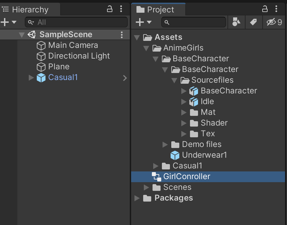Expand the Packages folder arrow
Viewport: 287px width, 225px height.
pos(137,198)
